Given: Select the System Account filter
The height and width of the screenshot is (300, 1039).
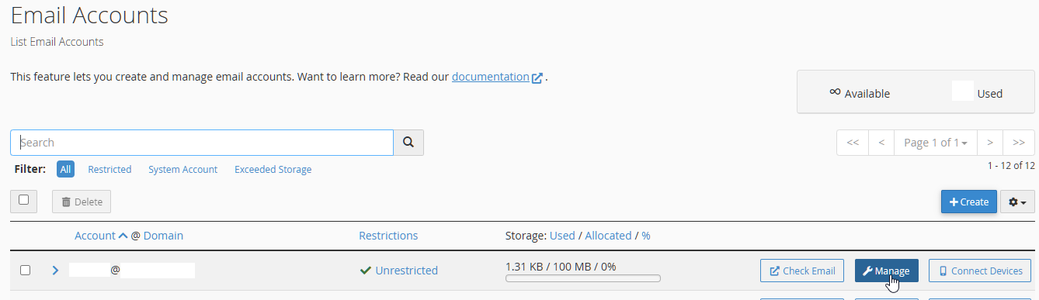Looking at the screenshot, I should coord(183,169).
